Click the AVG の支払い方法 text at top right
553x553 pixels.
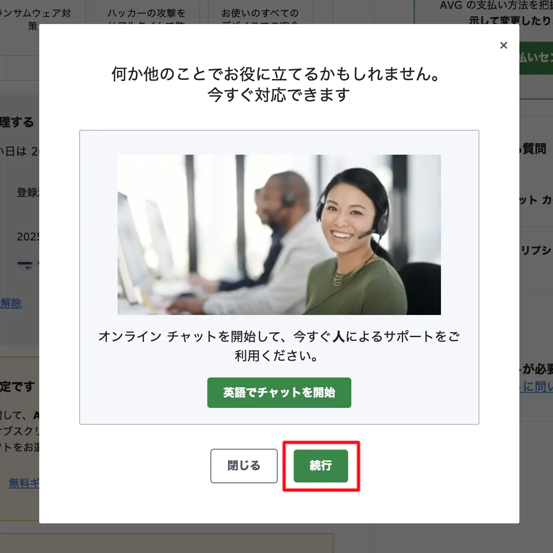point(496,5)
